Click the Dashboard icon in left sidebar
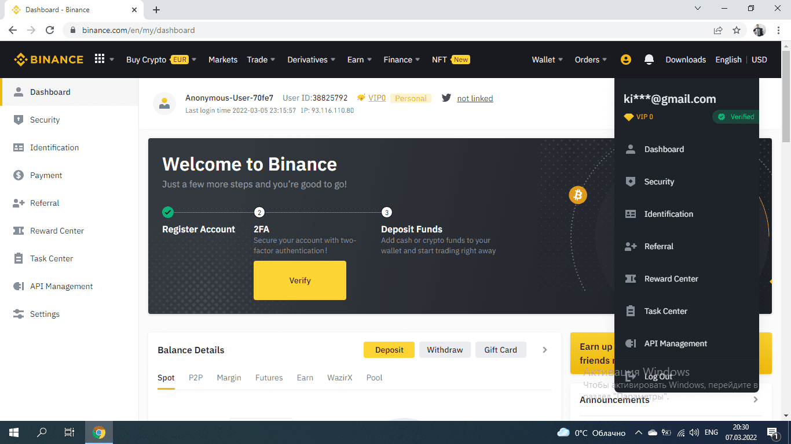 (19, 92)
